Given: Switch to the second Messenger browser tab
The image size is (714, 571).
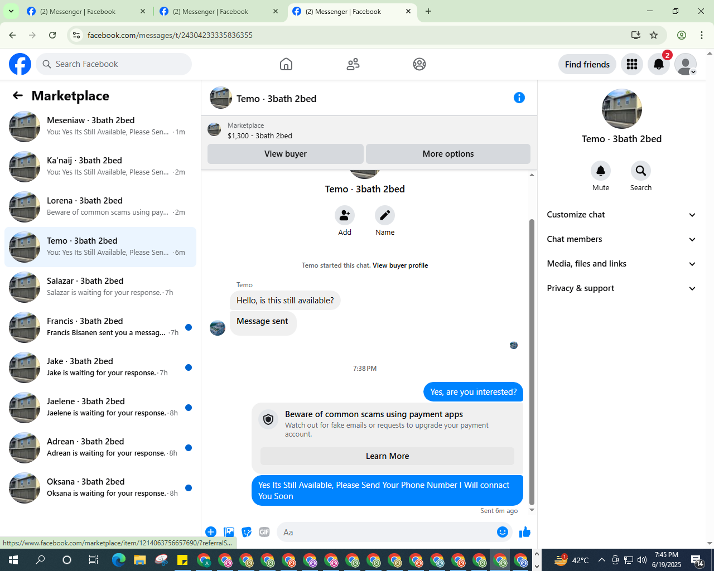Looking at the screenshot, I should coord(219,11).
